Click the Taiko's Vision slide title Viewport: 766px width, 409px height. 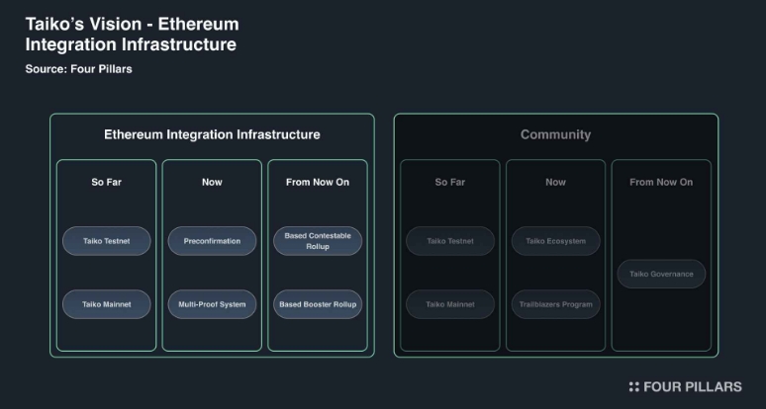tap(132, 35)
